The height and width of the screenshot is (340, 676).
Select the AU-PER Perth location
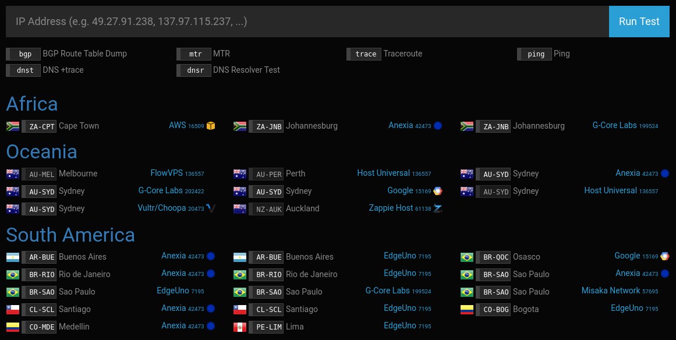266,174
